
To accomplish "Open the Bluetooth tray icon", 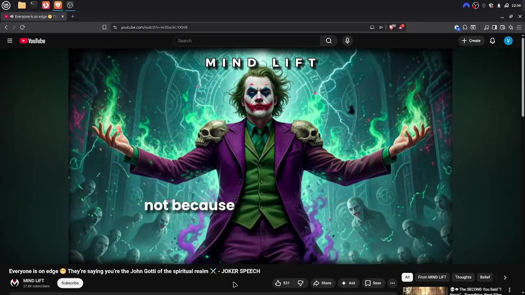I will (484, 5).
